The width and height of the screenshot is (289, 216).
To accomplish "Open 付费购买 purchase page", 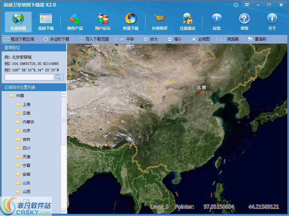I will [x=160, y=22].
